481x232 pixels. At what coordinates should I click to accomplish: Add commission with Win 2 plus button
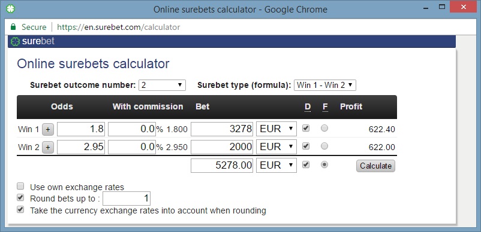pos(47,148)
